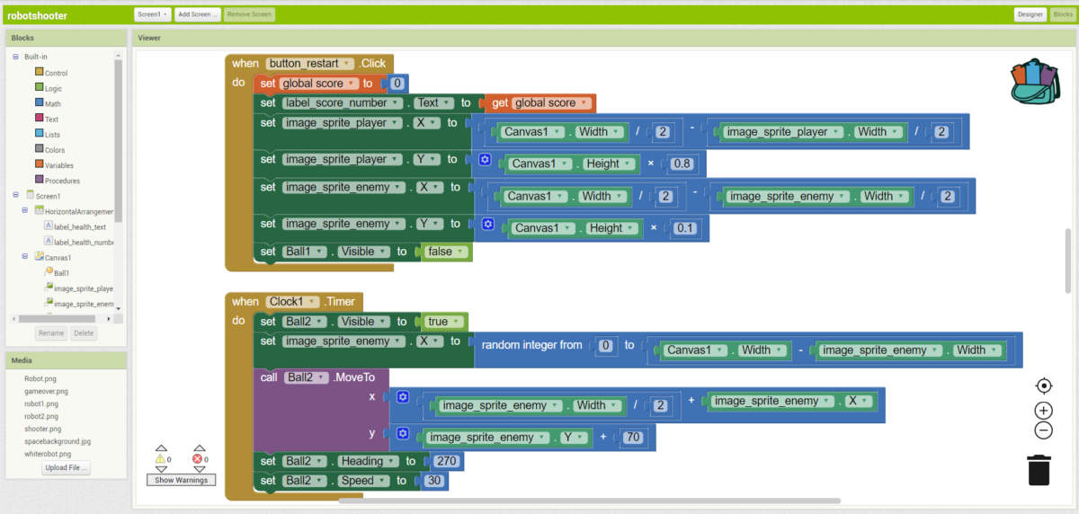The image size is (1079, 514).
Task: Click mutator gear on MoveTo x addition block
Action: tap(403, 397)
